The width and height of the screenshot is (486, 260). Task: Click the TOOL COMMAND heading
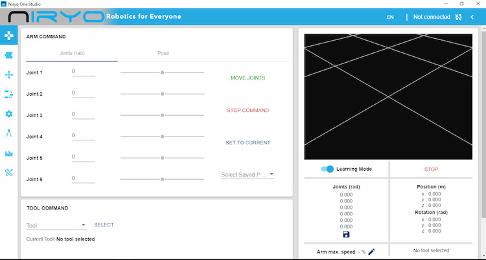pos(47,208)
